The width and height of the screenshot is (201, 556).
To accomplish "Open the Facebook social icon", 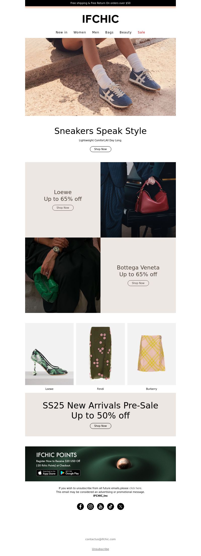I will pos(80,506).
